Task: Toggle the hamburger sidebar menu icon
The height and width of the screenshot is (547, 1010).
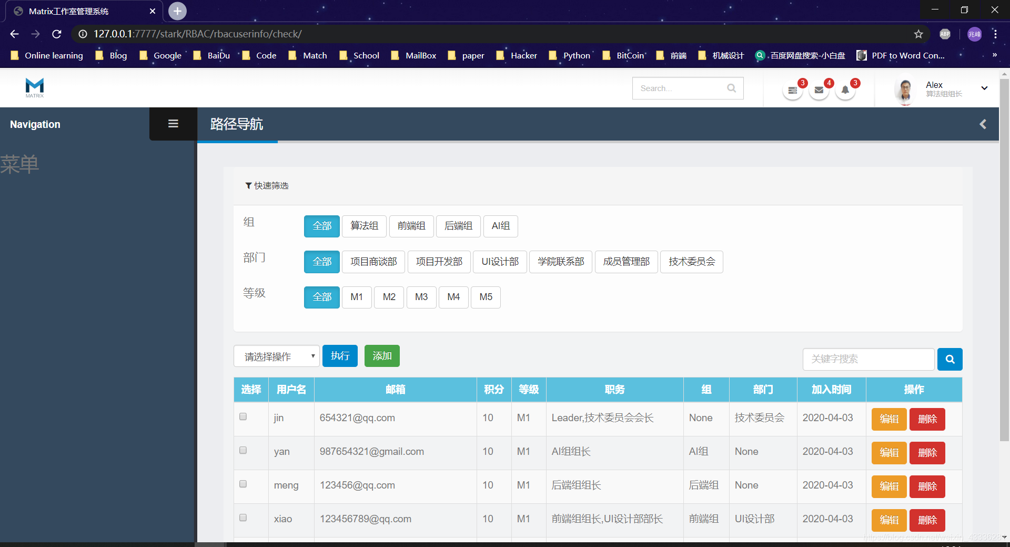Action: tap(173, 124)
